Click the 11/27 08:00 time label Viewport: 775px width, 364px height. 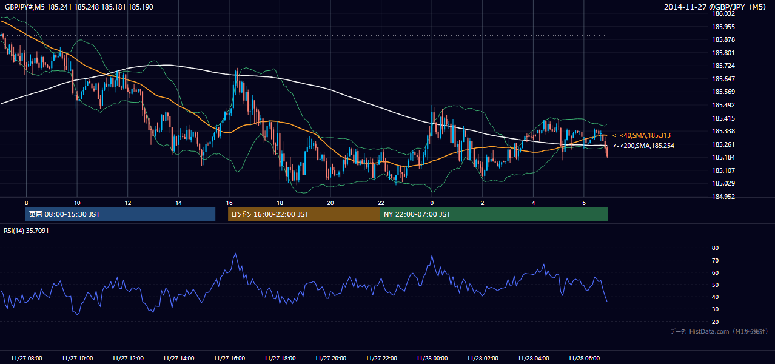coord(27,359)
